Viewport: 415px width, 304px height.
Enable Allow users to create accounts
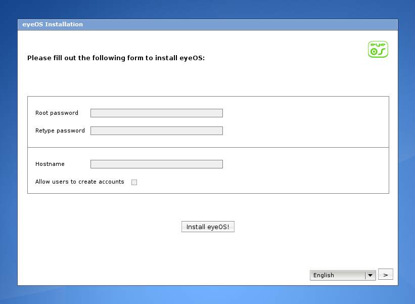pos(134,182)
